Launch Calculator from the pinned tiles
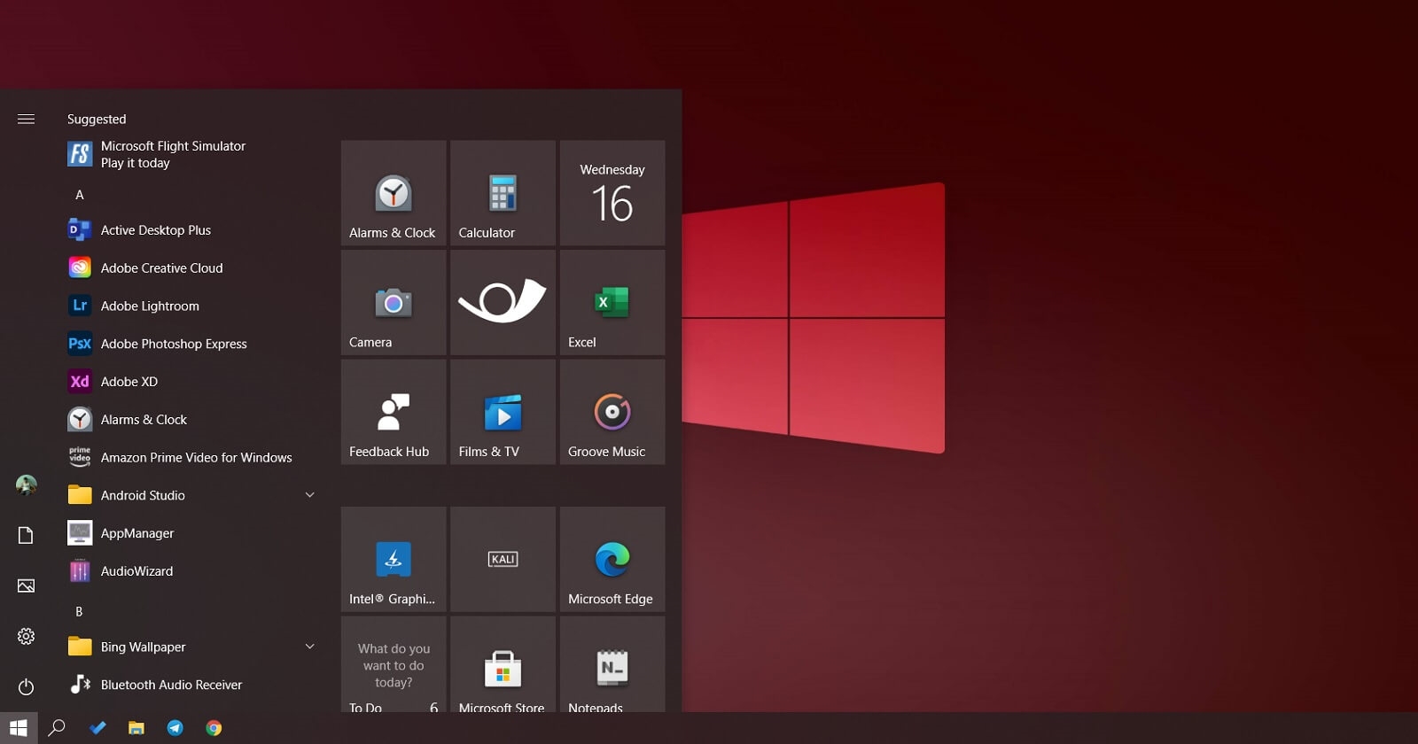This screenshot has width=1418, height=744. tap(503, 193)
